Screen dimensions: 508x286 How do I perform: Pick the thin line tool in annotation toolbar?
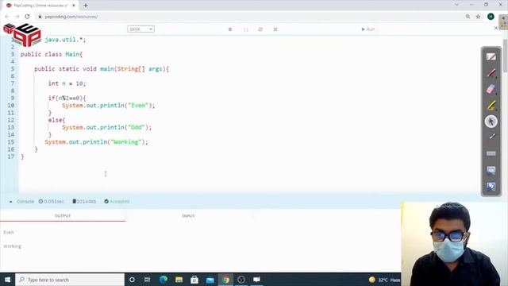pyautogui.click(x=491, y=137)
